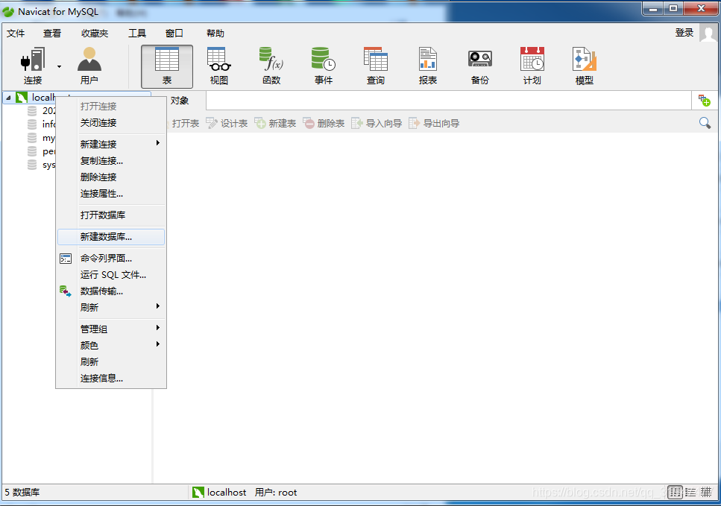Viewport: 721px width, 506px height.
Task: Switch to ER diagram view icon in status bar
Action: coord(706,492)
